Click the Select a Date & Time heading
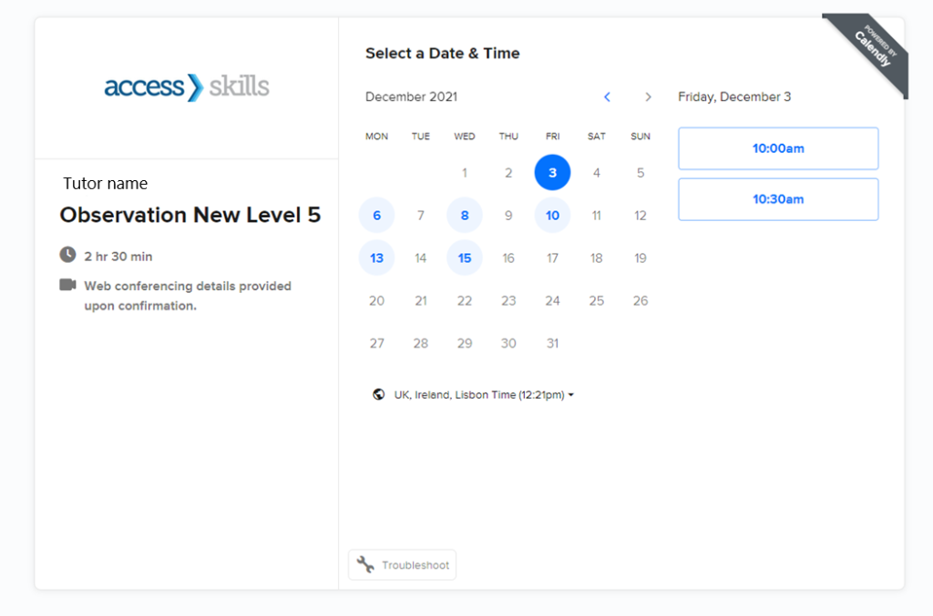The height and width of the screenshot is (616, 933). [x=442, y=54]
